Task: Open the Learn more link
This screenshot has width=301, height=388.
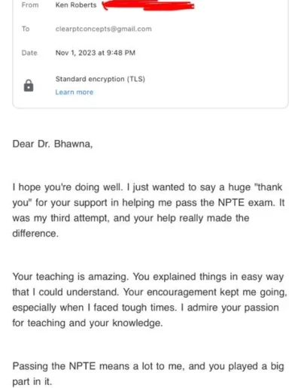Action: point(74,92)
